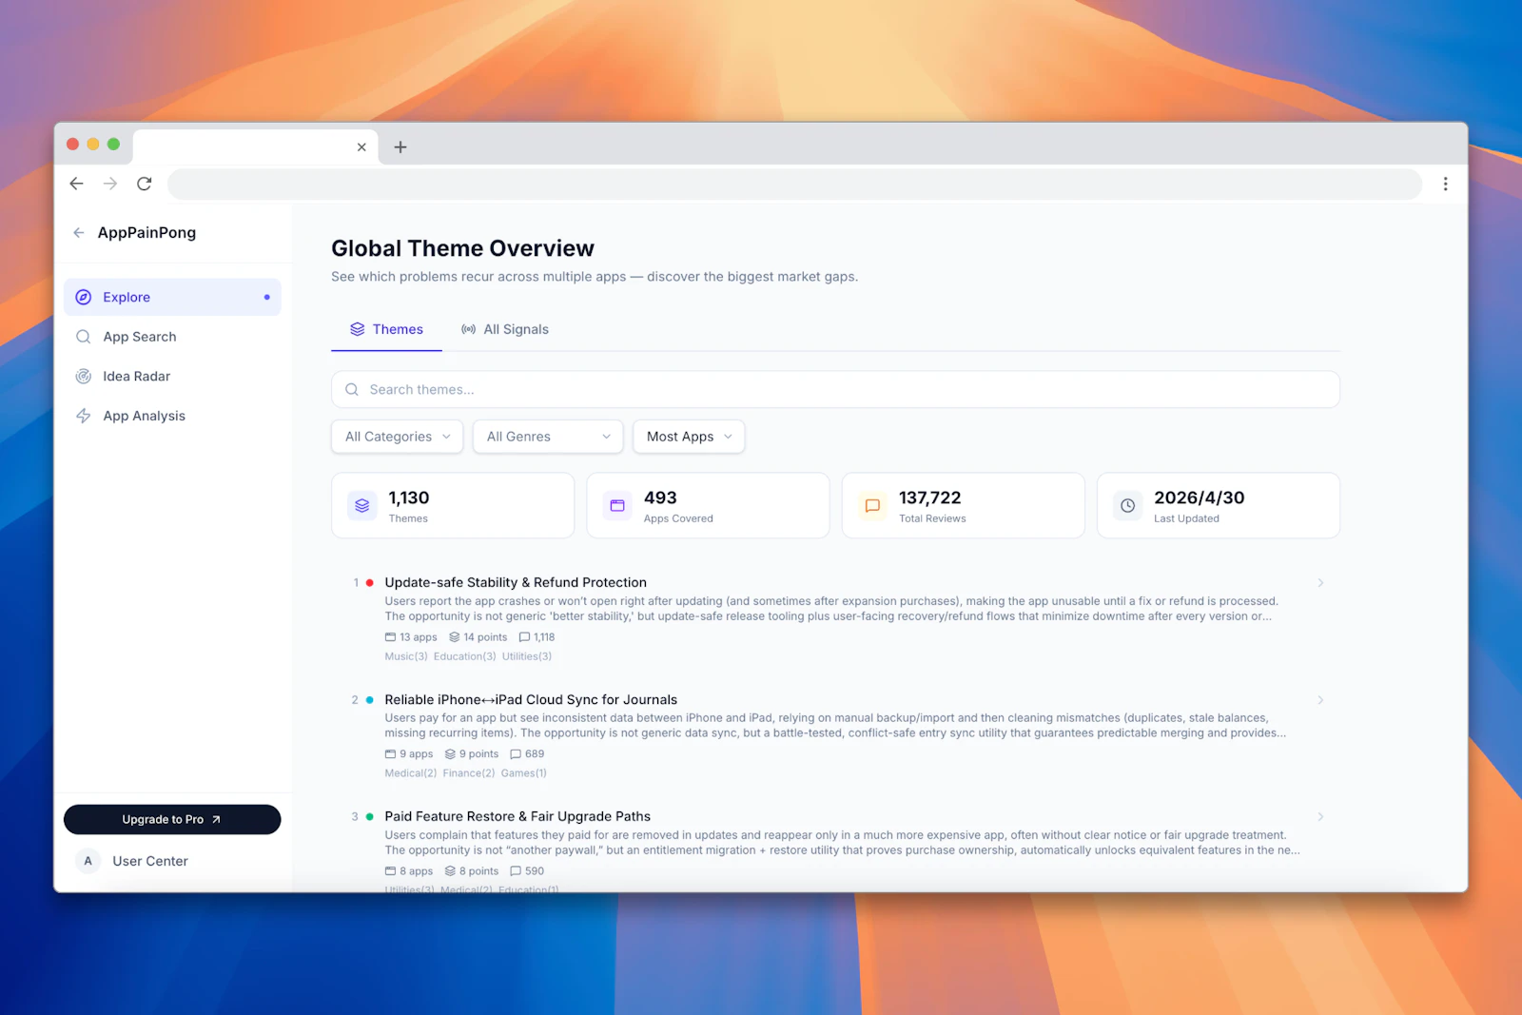Open Reliable iPhone↔iPad Cloud Sync theme
Viewport: 1522px width, 1015px height.
[x=531, y=699]
